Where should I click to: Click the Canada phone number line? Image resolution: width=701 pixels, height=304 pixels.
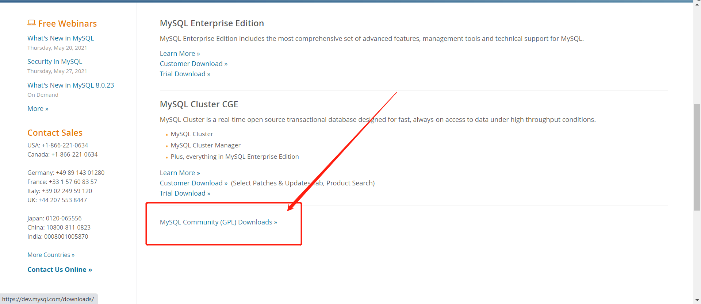point(62,155)
